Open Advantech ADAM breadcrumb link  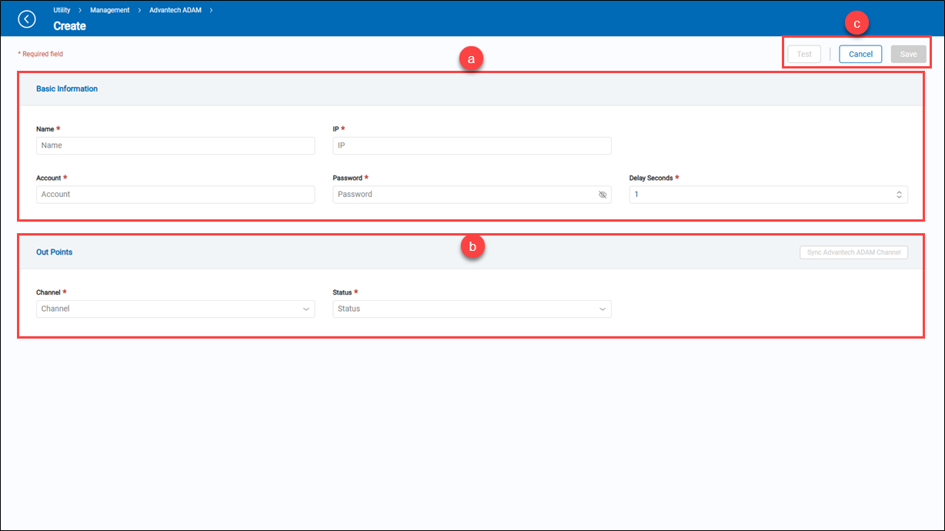[175, 10]
